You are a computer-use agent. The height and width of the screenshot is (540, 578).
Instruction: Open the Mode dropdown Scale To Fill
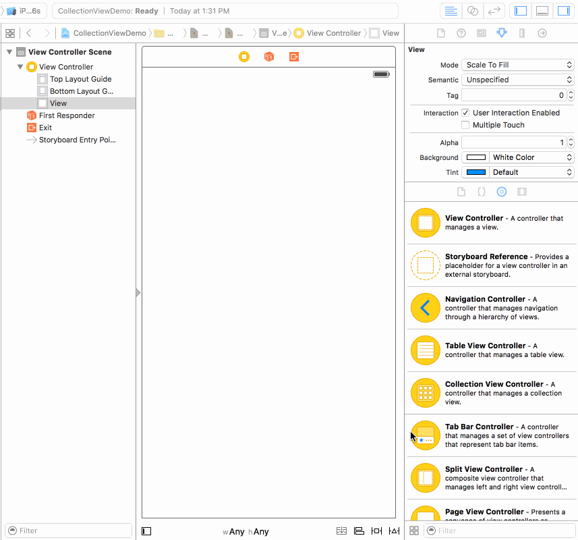coord(518,65)
